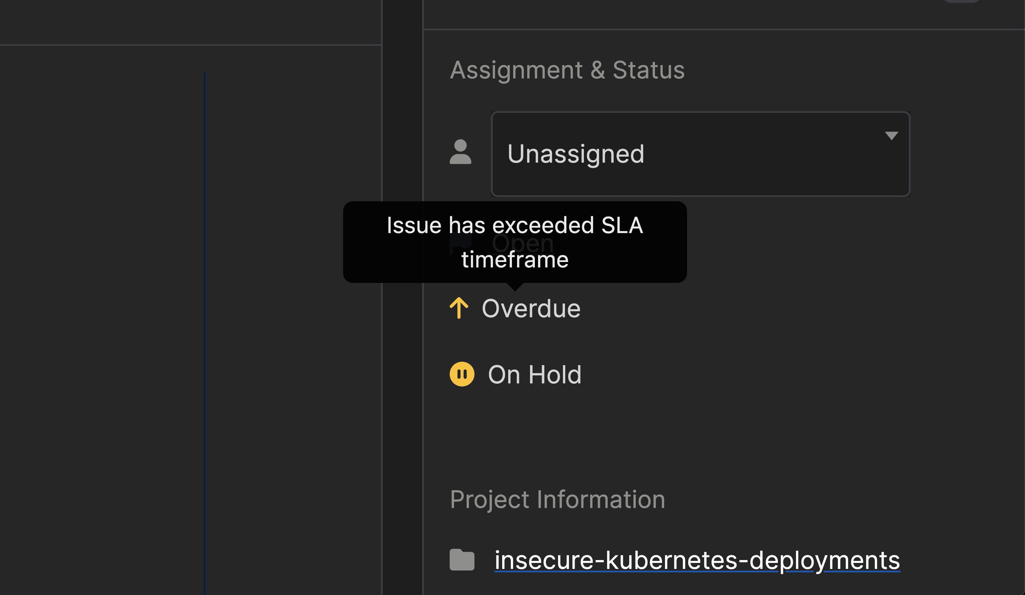Click the vertical blue line in left pane
This screenshot has height=595, width=1025.
coord(205,325)
